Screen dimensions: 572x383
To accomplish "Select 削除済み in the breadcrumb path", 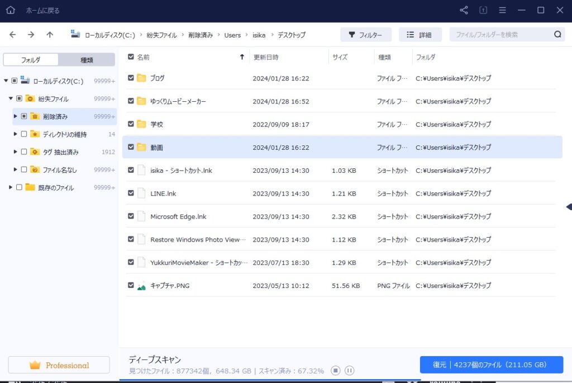I will 201,35.
